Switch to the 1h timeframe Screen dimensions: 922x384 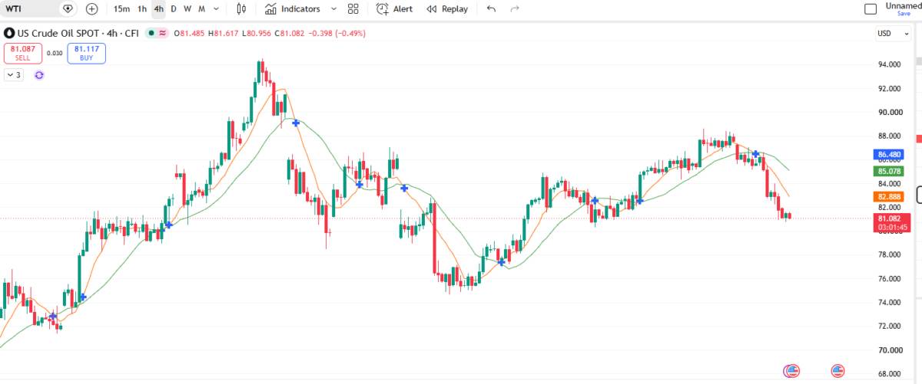click(x=142, y=8)
